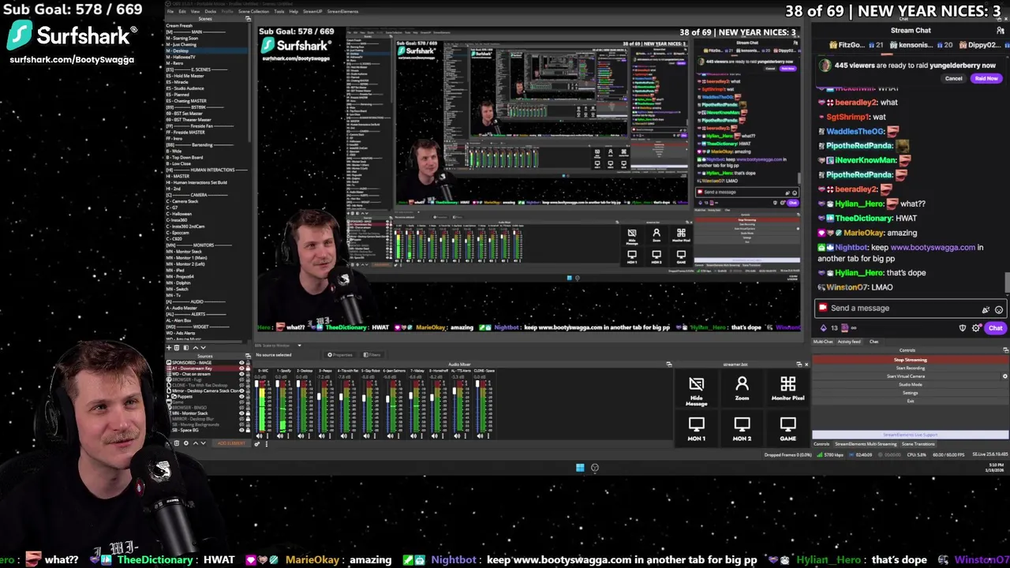1010x568 pixels.
Task: Mute the 0-MIC channel speaker icon
Action: point(259,435)
